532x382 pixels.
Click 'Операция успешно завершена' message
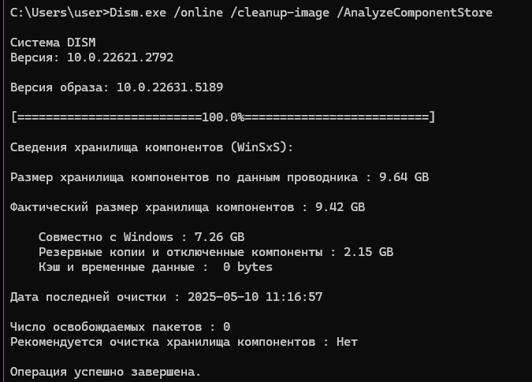point(106,372)
